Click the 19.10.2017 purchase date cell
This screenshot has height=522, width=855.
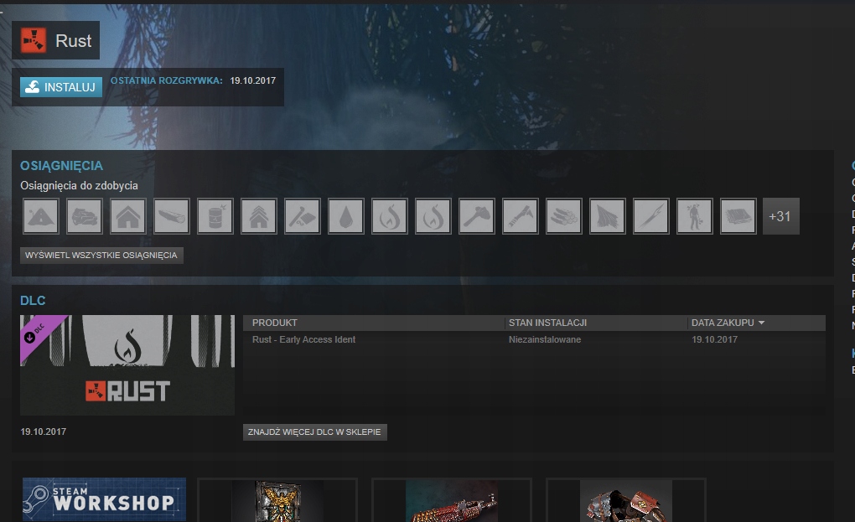pyautogui.click(x=714, y=339)
